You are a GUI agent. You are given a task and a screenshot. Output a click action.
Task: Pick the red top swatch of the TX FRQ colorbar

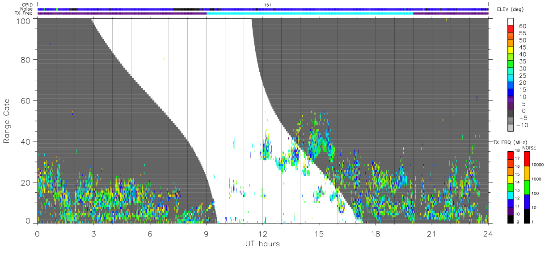tap(511, 156)
